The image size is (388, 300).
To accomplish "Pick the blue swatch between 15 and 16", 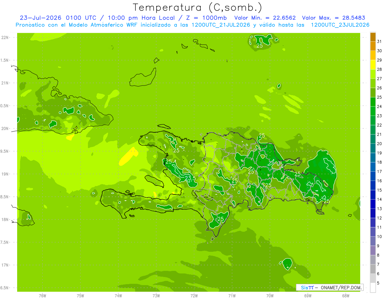I will point(373,185).
